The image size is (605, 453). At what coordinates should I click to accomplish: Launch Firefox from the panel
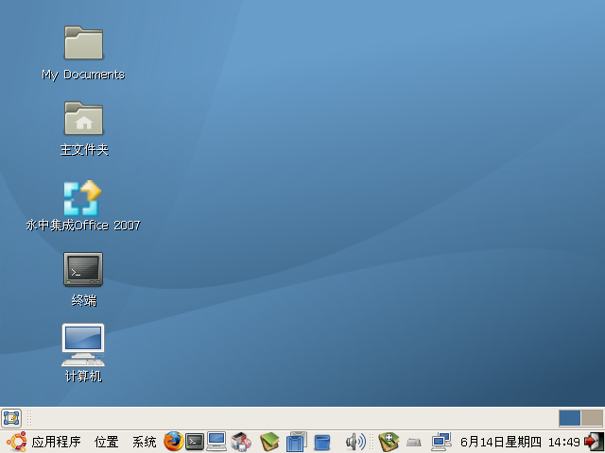[x=174, y=442]
